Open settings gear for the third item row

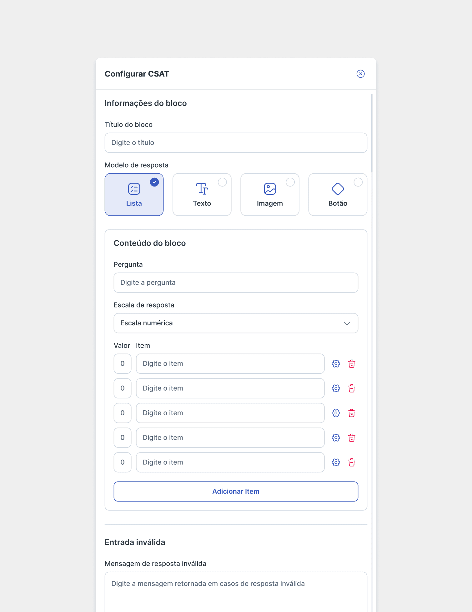[336, 413]
